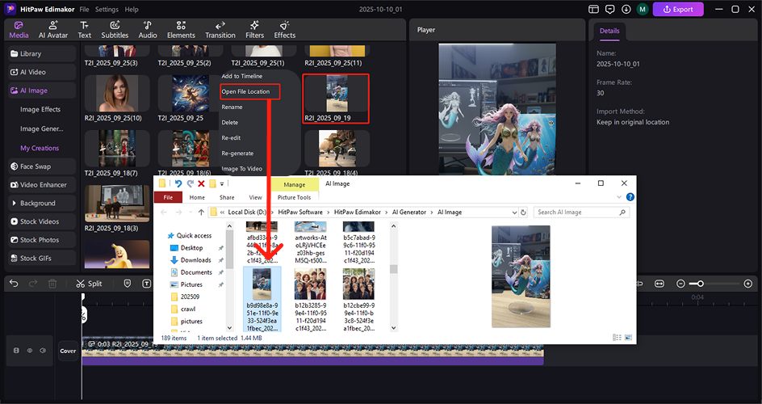762x404 pixels.
Task: Click the undo arrow in timeline toolbar
Action: click(x=14, y=284)
